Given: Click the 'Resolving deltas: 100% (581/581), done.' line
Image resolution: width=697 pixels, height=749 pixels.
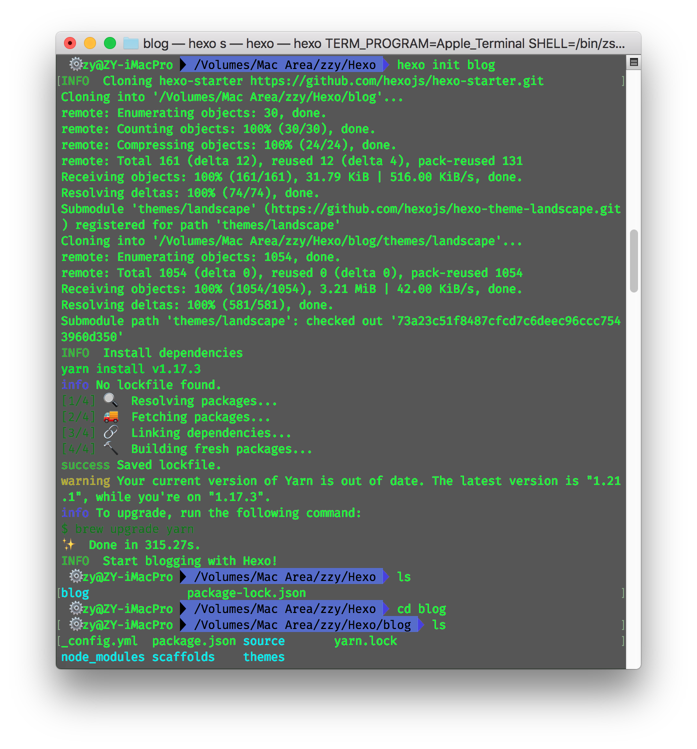Looking at the screenshot, I should coord(197,305).
